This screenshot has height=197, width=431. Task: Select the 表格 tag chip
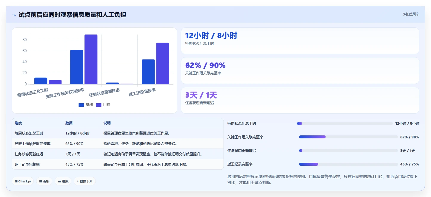coord(44,181)
